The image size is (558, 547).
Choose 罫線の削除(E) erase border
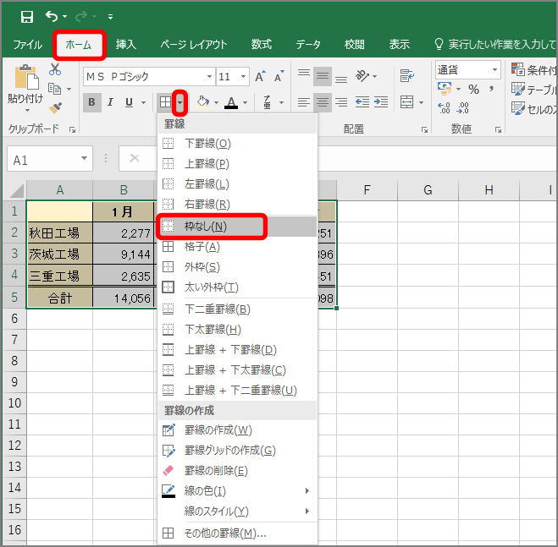237,471
